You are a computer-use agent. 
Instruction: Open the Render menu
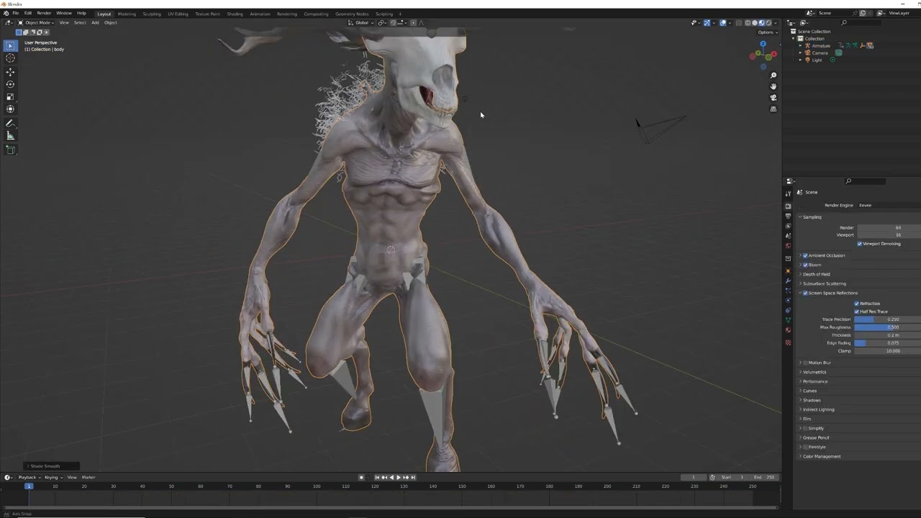click(x=44, y=14)
